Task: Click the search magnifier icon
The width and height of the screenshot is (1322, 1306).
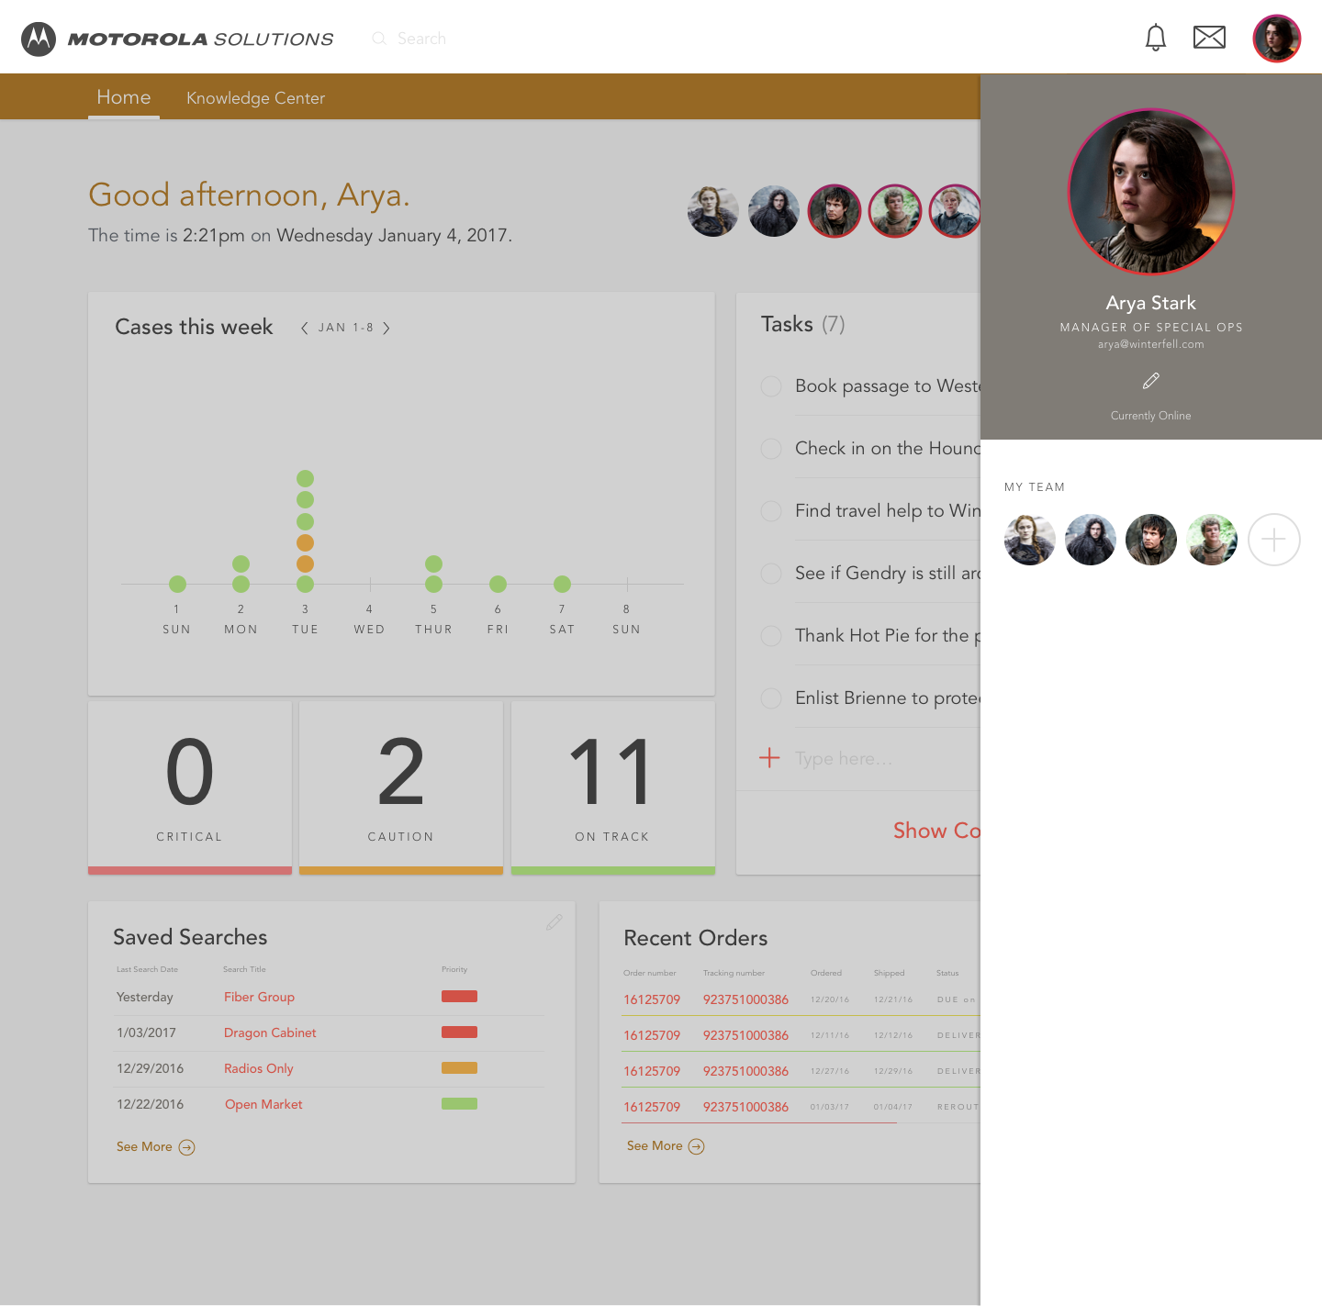Action: click(x=378, y=39)
